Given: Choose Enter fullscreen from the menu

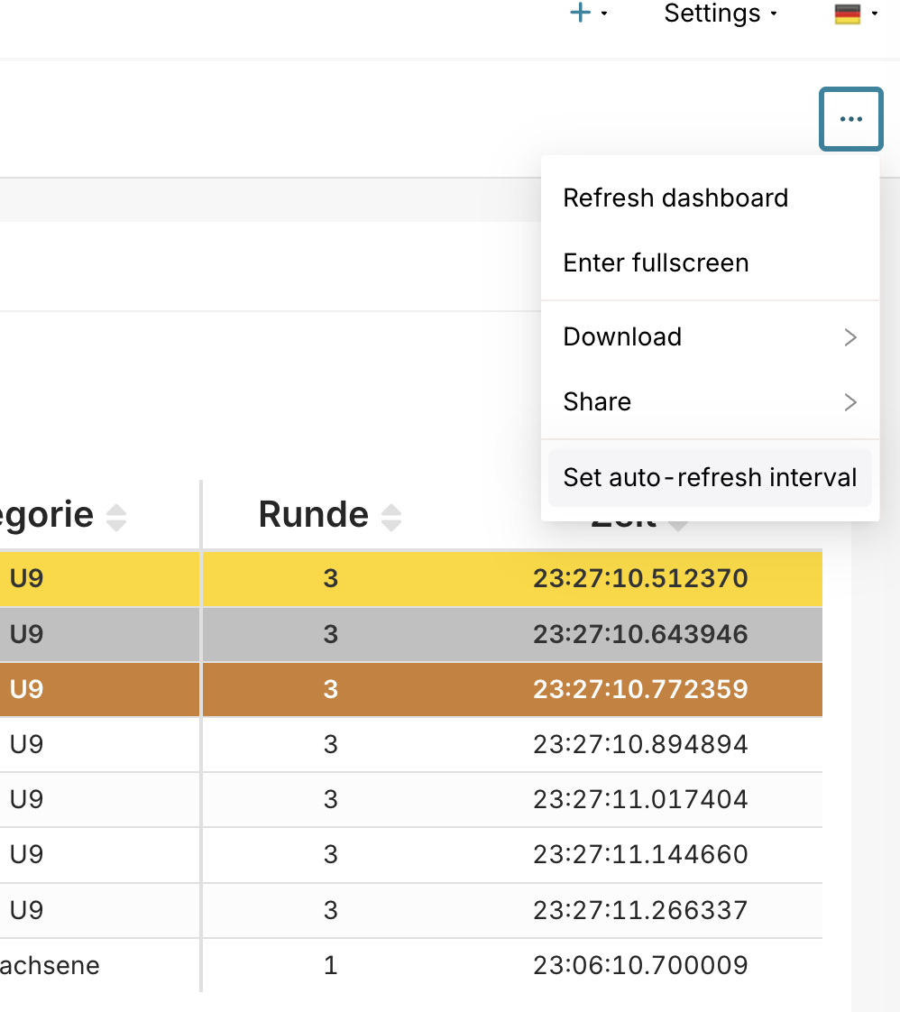Looking at the screenshot, I should (656, 262).
